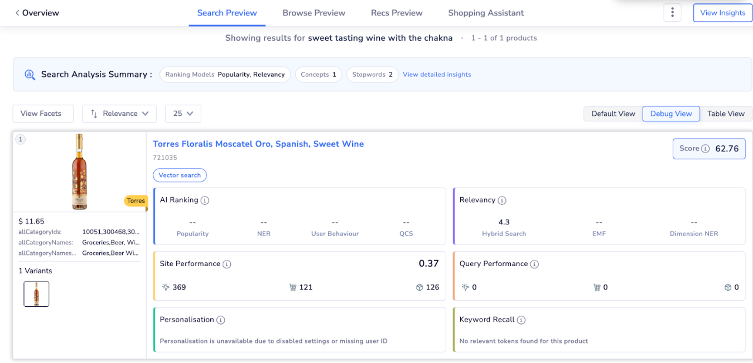This screenshot has height=363, width=753.
Task: Open Torres Floralis Moscatel Oro product title
Action: point(258,144)
